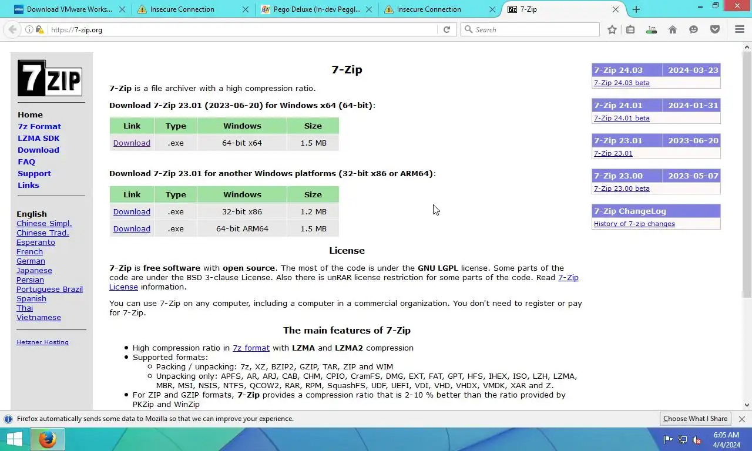Switch language to Persian
The image size is (752, 451).
point(30,280)
